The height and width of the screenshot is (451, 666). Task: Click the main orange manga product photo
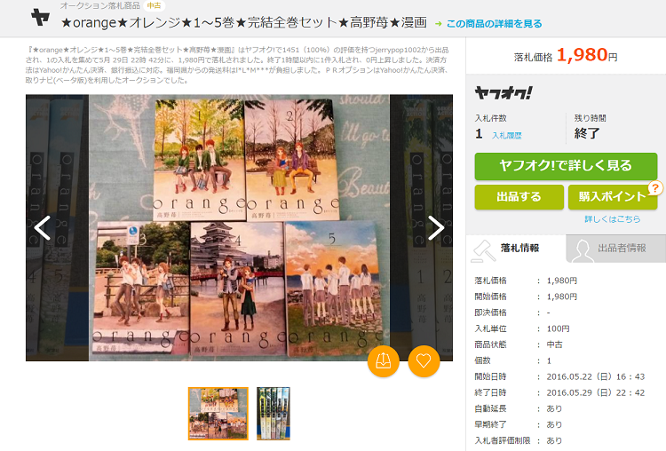coord(239,228)
